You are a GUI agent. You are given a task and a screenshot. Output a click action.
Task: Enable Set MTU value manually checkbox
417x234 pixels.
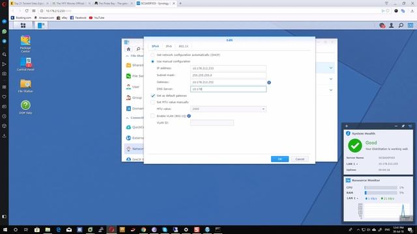(152, 102)
